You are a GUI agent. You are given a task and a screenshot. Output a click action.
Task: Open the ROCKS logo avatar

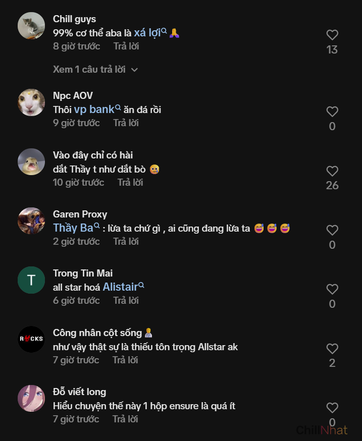(x=31, y=339)
